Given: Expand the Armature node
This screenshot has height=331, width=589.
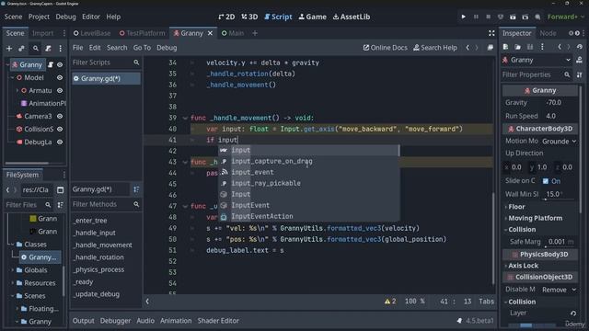Looking at the screenshot, I should coord(17,90).
